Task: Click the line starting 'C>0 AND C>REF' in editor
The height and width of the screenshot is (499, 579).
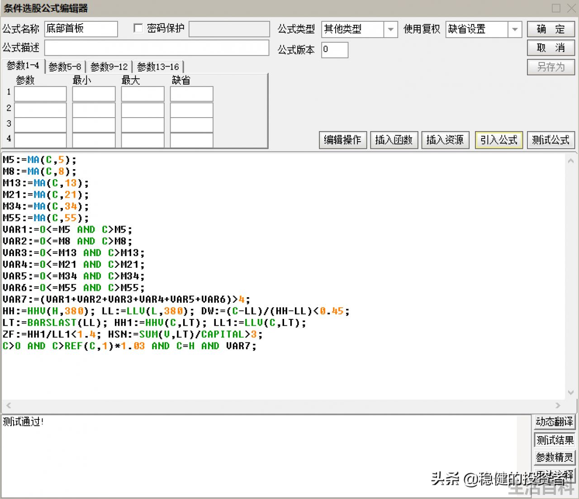Action: click(129, 346)
